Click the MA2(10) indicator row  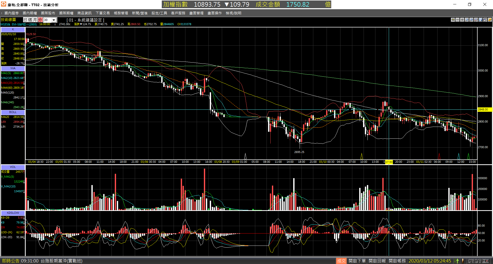coord(13,78)
